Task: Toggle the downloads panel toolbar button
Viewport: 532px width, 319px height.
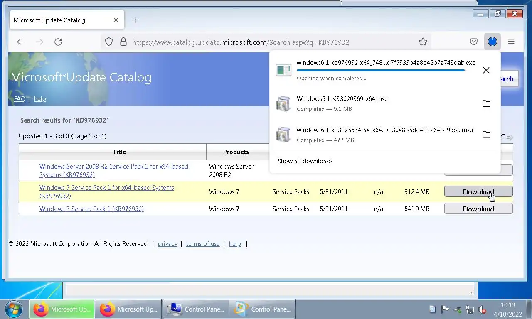Action: point(493,42)
